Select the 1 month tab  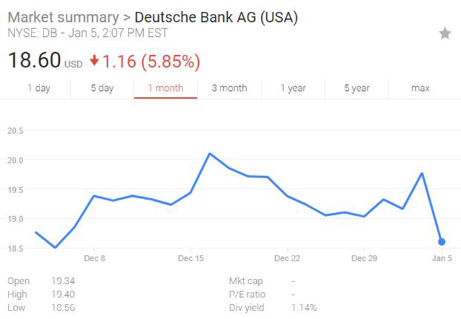click(x=165, y=88)
